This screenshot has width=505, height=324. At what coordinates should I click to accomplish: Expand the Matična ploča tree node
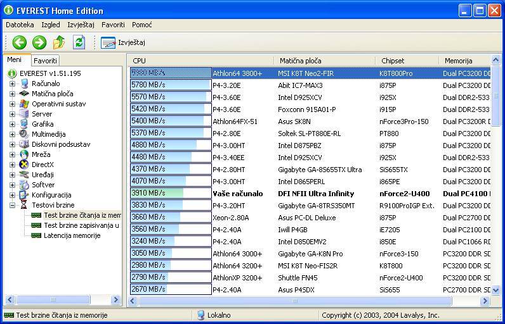12,94
